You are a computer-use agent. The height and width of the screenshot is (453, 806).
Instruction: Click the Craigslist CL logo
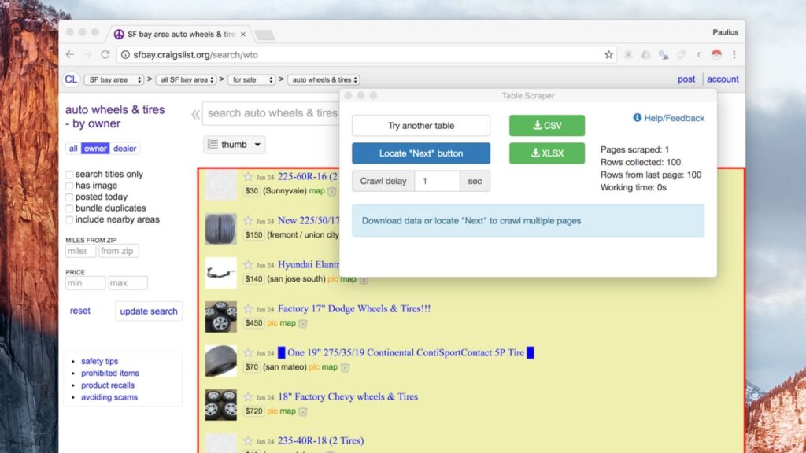(x=70, y=79)
